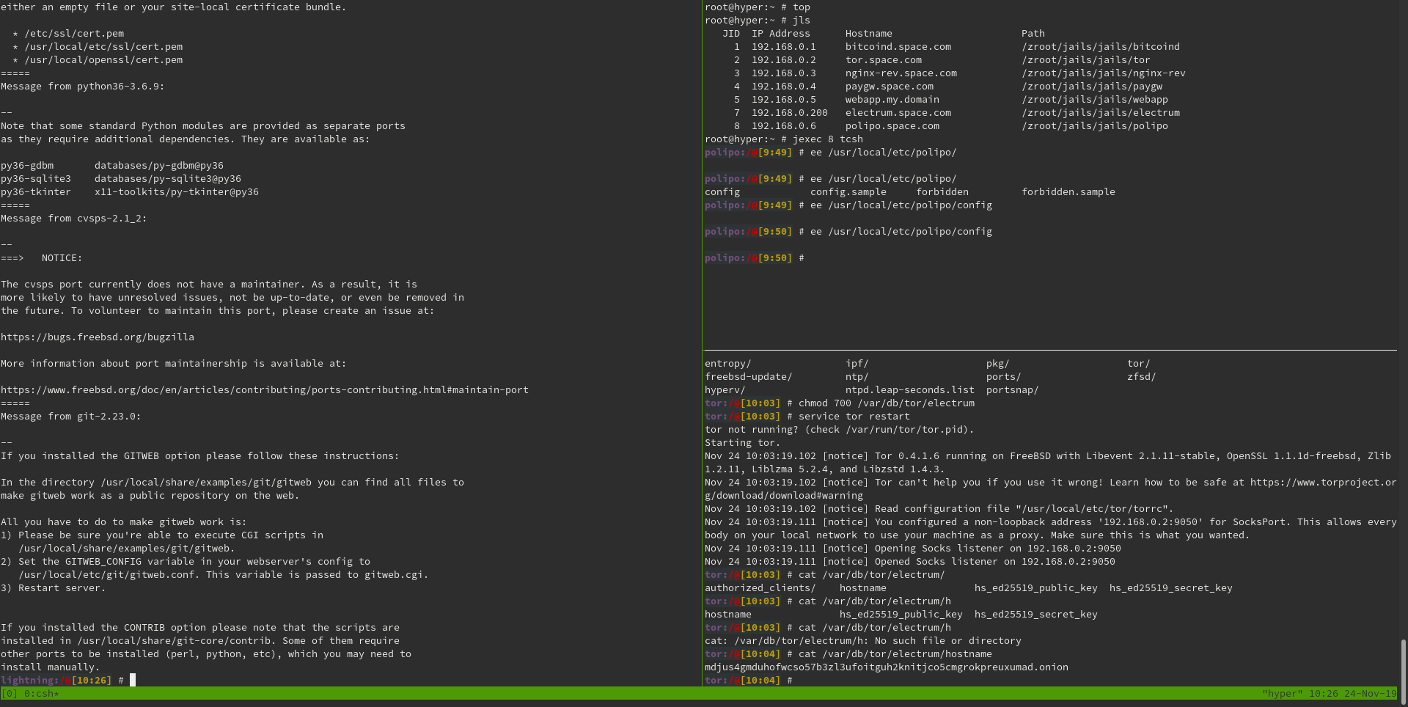Click 'zfsd/' directory entry
The height and width of the screenshot is (707, 1408).
coord(1142,377)
